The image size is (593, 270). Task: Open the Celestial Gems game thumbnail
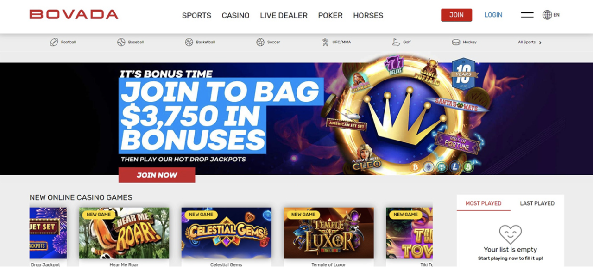tap(226, 233)
